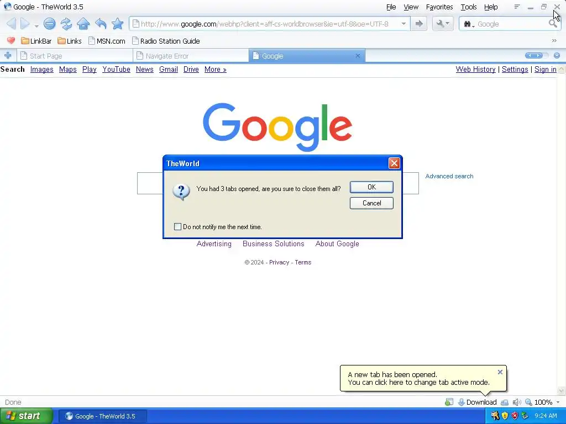This screenshot has height=424, width=566.
Task: Check 'Do not notify me the next time'
Action: click(177, 226)
